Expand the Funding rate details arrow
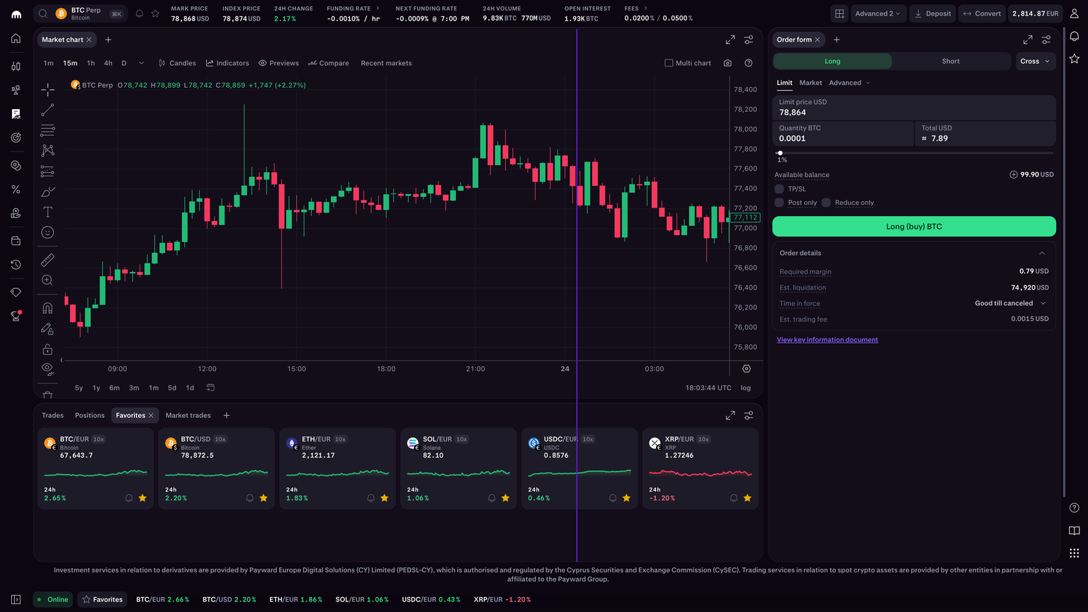This screenshot has width=1088, height=612. pos(377,8)
